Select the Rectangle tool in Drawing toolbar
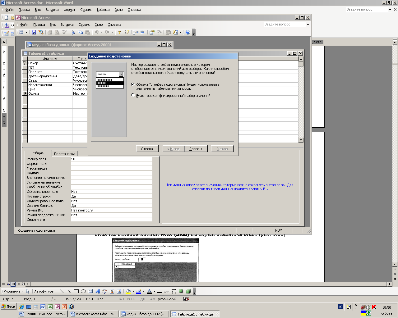 coord(76,291)
